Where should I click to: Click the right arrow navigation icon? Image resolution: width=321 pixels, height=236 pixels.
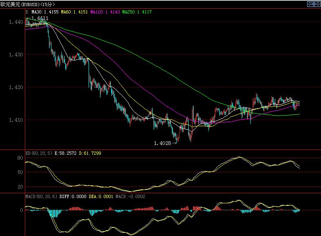point(317,4)
